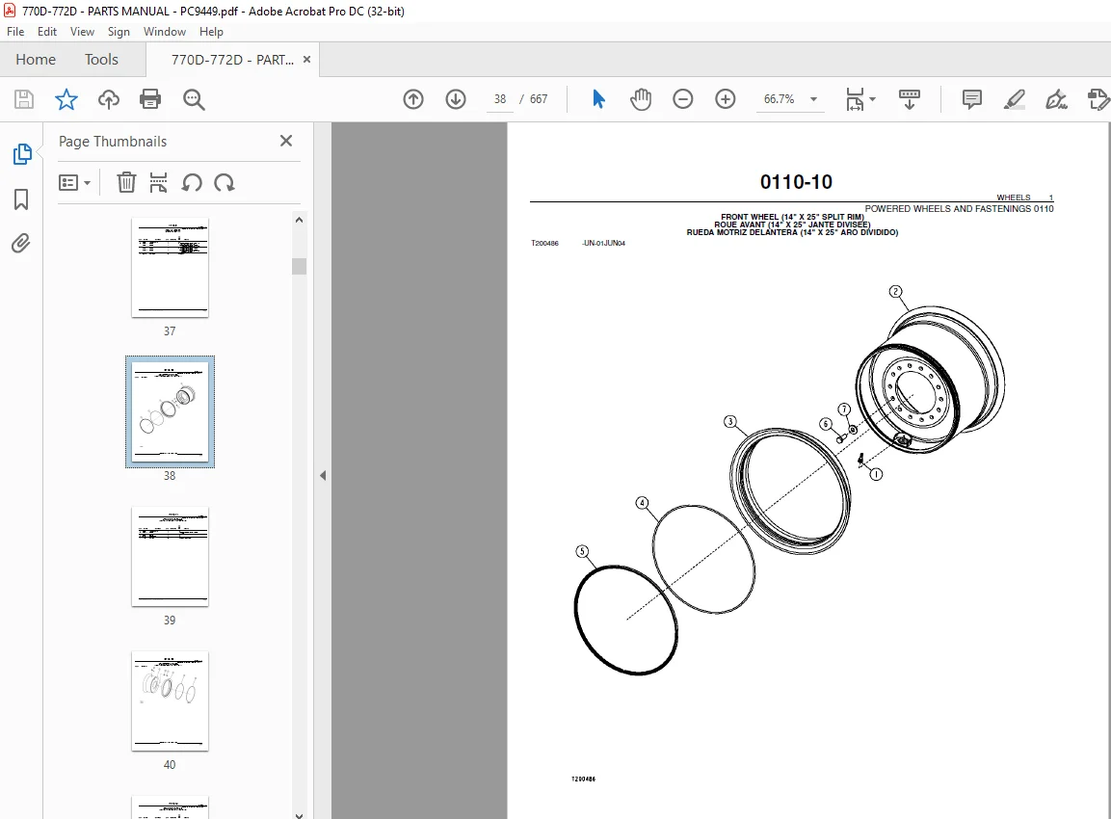Screen dimensions: 1111x819
Task: Go to previous page arrow
Action: pyautogui.click(x=413, y=99)
